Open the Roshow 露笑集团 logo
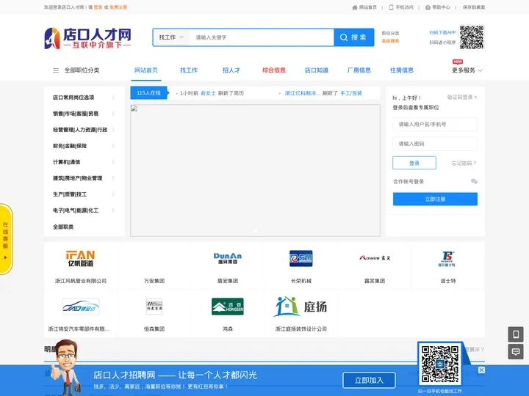This screenshot has width=529, height=396. [375, 258]
